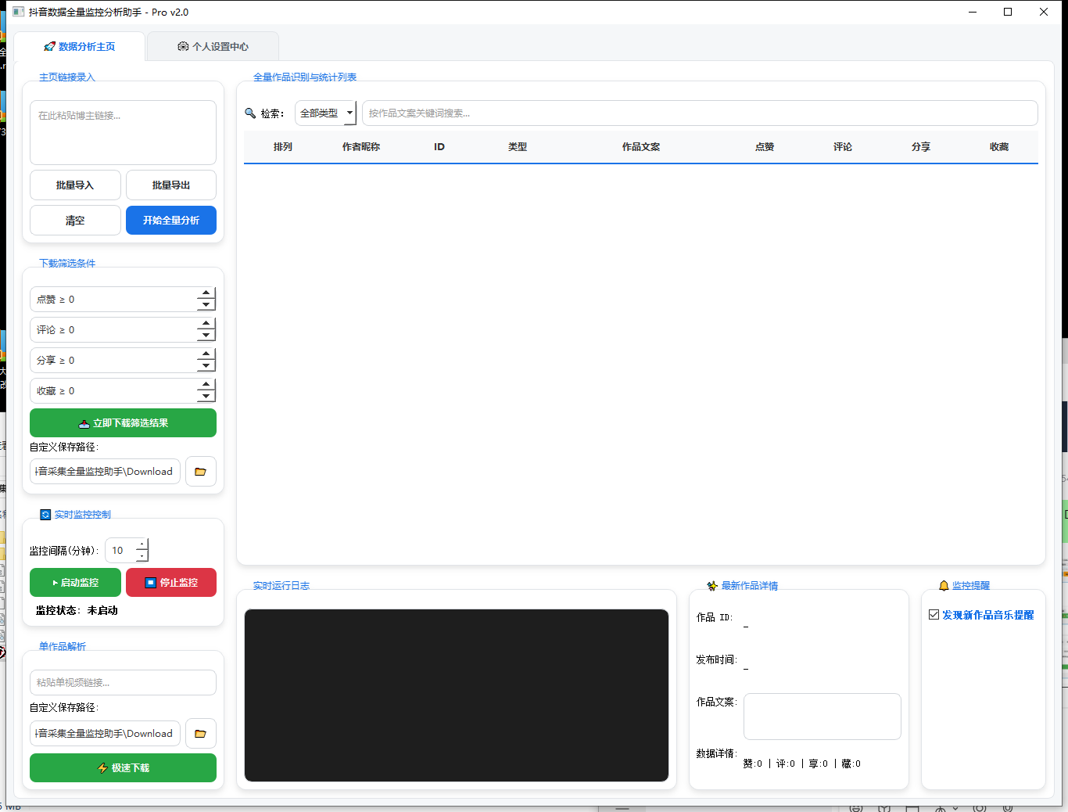Click the 开始全量分析 button
Screen dimensions: 1068x812
click(171, 221)
